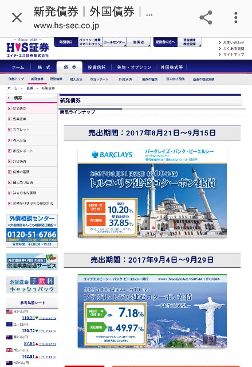
Task: Click the H.S証券 logo
Action: pos(27,49)
